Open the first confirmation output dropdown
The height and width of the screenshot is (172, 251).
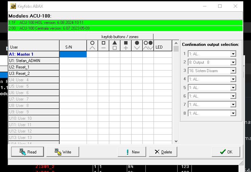233,54
